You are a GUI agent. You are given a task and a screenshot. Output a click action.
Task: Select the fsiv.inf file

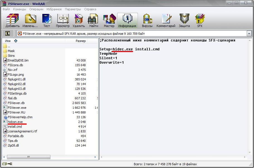point(10,70)
